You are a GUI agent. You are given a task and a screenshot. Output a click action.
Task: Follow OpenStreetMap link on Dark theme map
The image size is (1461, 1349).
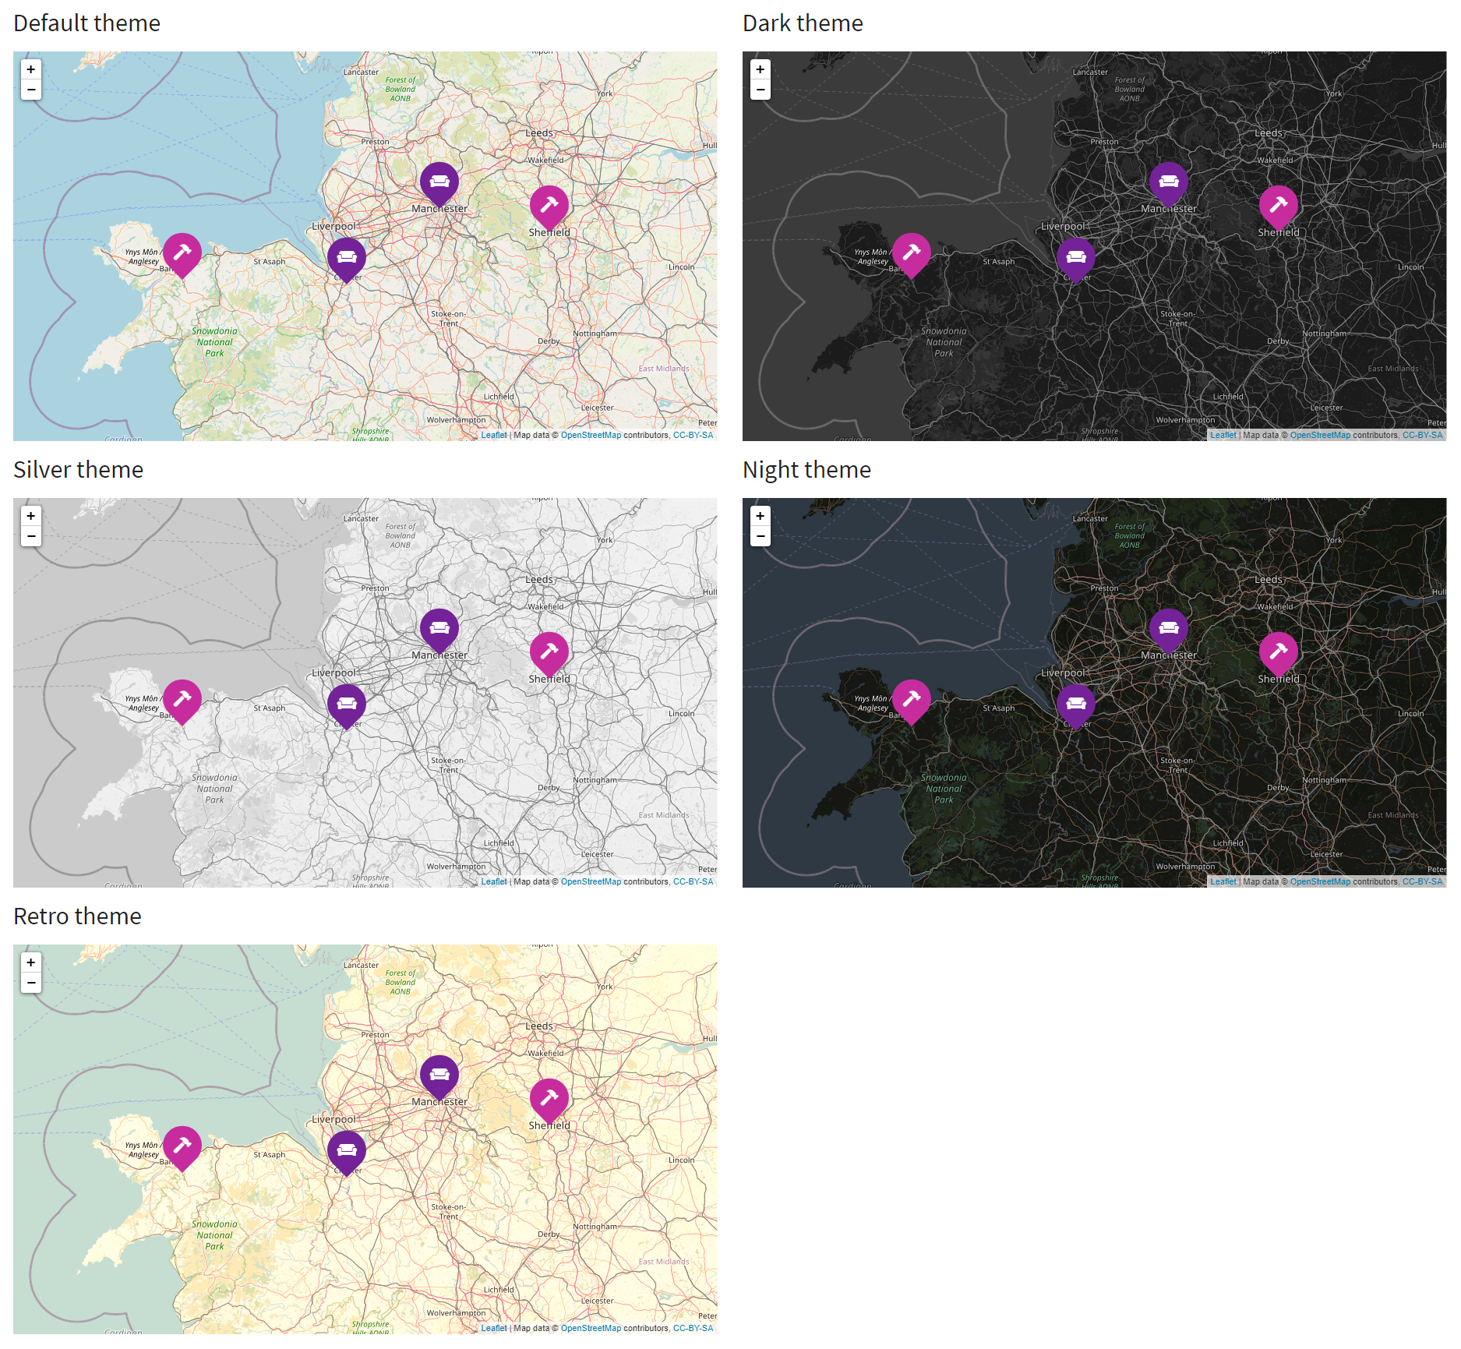pyautogui.click(x=1320, y=435)
